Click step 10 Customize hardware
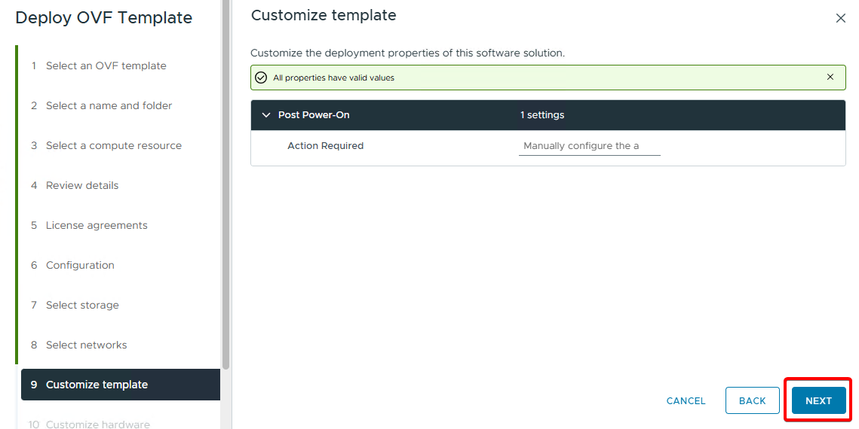 [97, 424]
